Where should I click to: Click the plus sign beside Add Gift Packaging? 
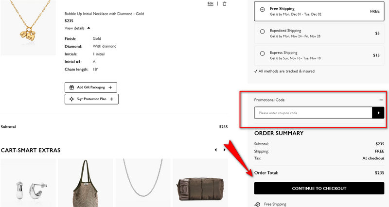[110, 87]
